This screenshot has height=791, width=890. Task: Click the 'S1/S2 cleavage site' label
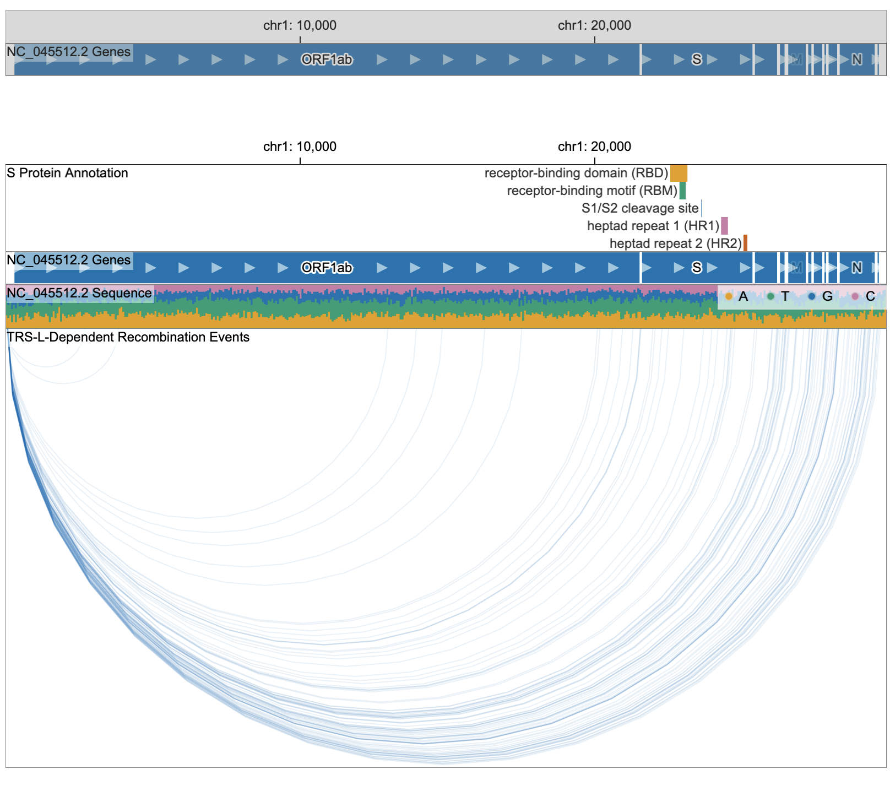click(640, 208)
